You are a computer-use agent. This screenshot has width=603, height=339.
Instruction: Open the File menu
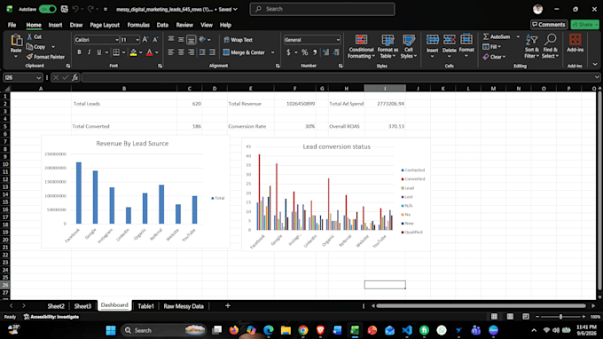(x=12, y=25)
